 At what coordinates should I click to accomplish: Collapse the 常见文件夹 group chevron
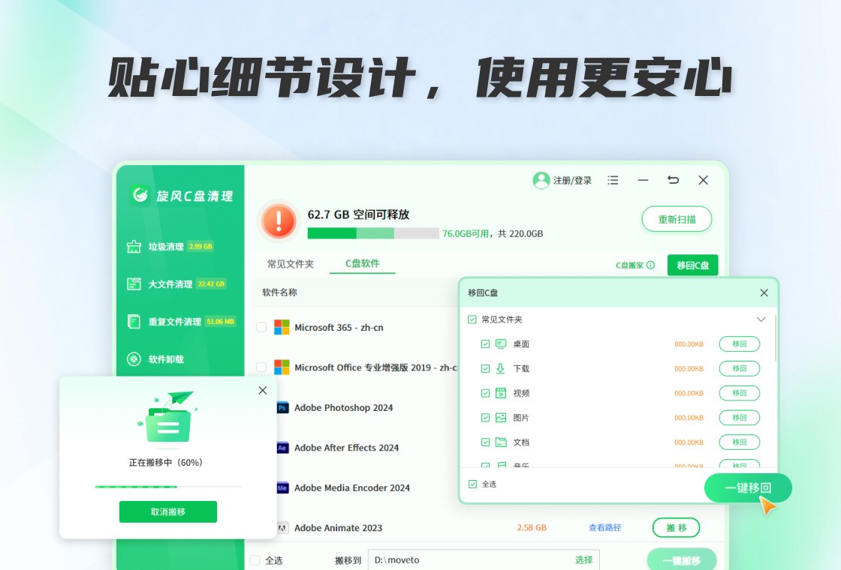(761, 319)
